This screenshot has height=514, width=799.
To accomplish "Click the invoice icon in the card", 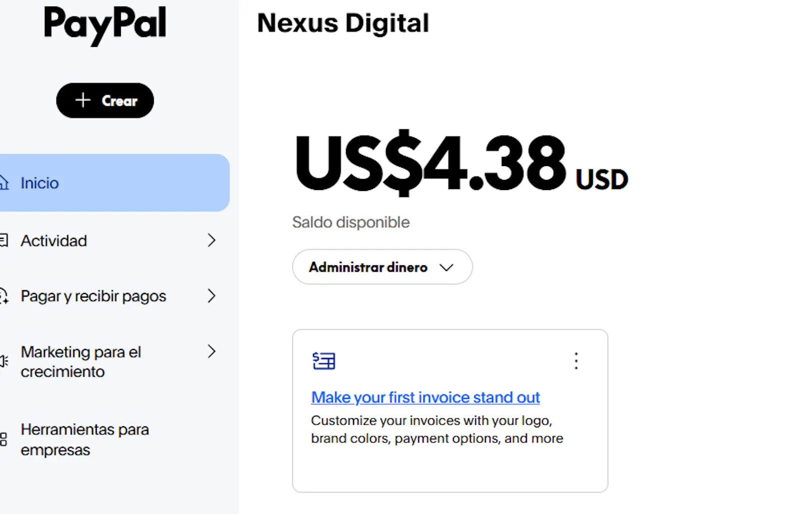I will click(x=324, y=360).
